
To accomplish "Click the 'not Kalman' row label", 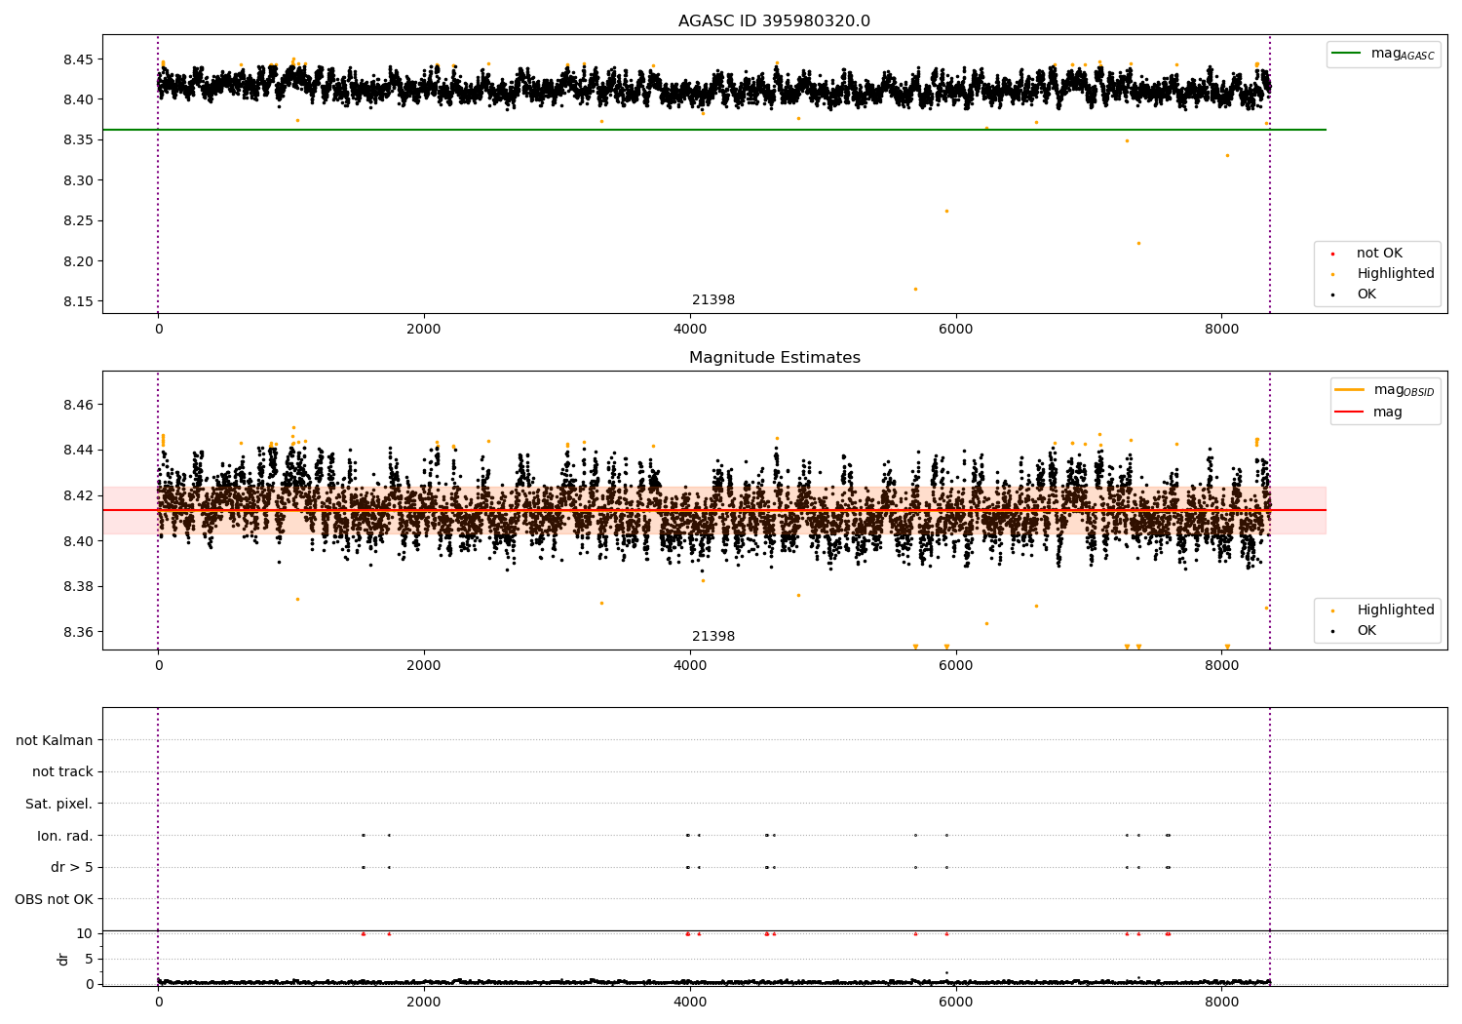I will pyautogui.click(x=55, y=740).
